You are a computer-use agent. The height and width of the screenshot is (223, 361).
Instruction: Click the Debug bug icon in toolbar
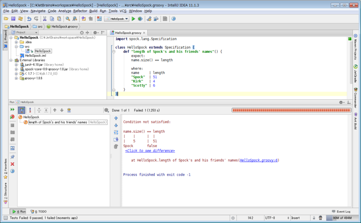[140, 19]
